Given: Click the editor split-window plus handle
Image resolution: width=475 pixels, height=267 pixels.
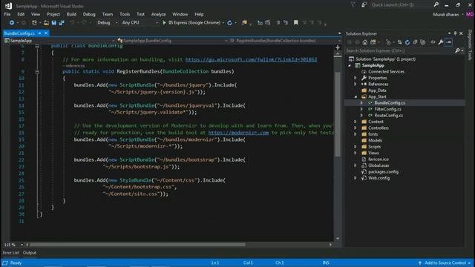Looking at the screenshot, I should [x=338, y=47].
